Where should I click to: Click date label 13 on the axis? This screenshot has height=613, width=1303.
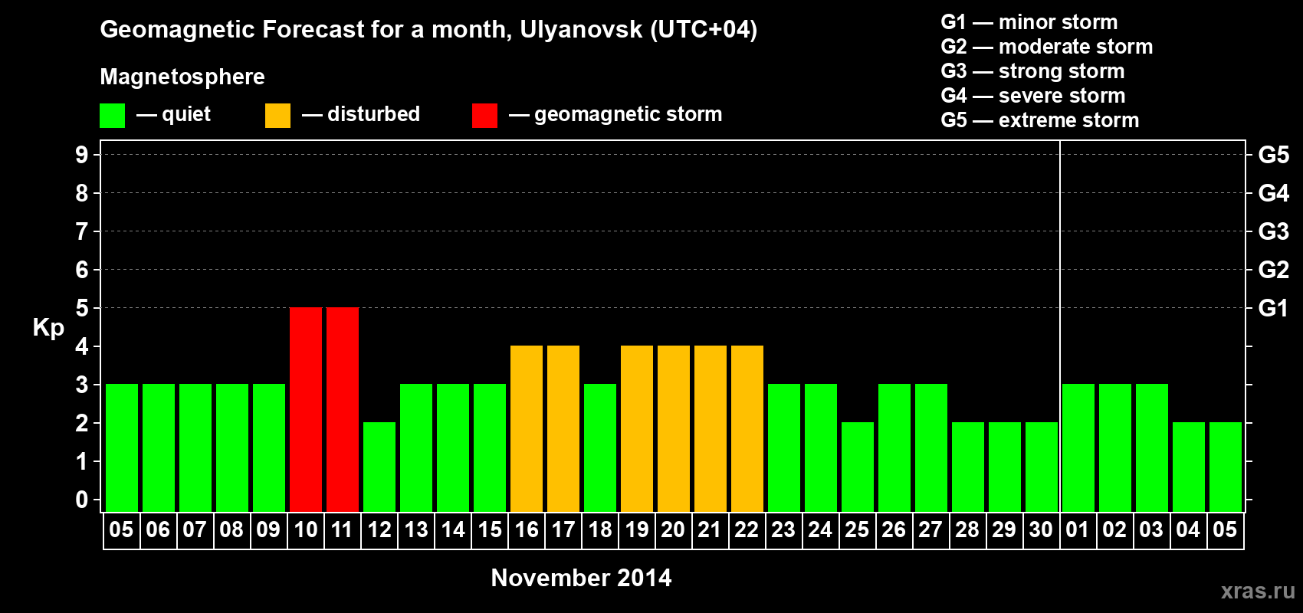coord(416,530)
